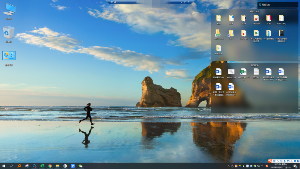Select the red-papered folder in the top fence row
The width and height of the screenshot is (300, 169).
click(269, 20)
